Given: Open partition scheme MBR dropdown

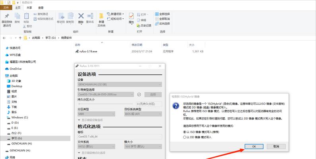Looking at the screenshot, I should (x=96, y=114).
